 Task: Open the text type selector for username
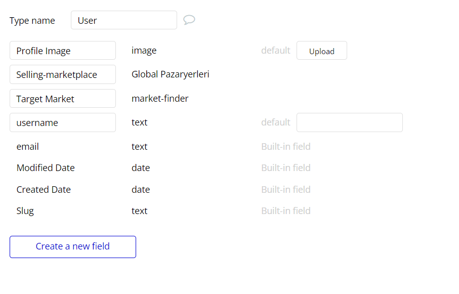click(x=139, y=122)
